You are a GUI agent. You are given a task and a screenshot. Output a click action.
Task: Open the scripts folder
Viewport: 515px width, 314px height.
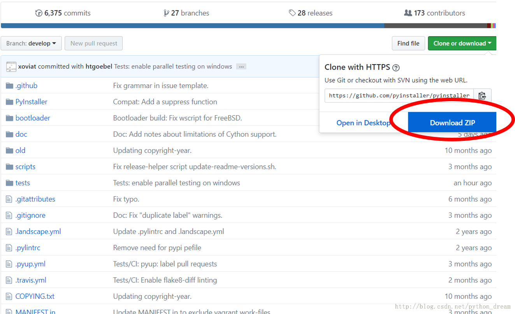[25, 167]
